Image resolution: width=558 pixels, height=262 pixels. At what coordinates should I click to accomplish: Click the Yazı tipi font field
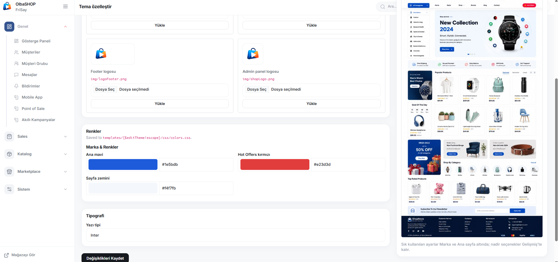pos(236,235)
